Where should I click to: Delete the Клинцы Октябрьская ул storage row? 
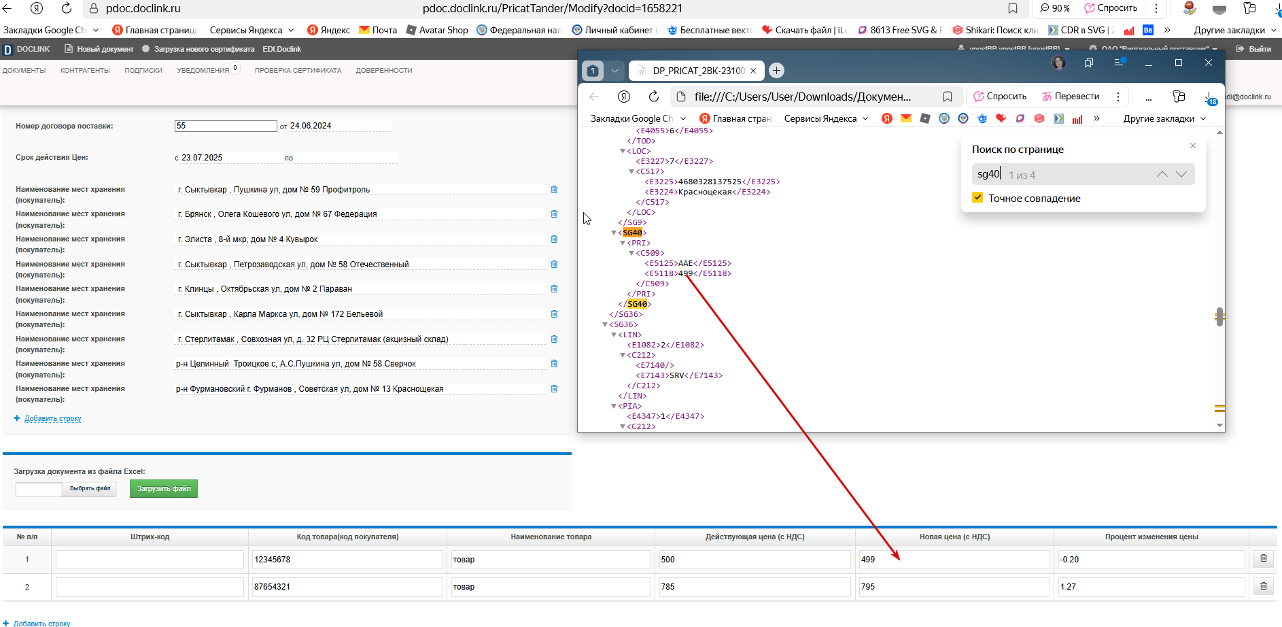coord(554,288)
